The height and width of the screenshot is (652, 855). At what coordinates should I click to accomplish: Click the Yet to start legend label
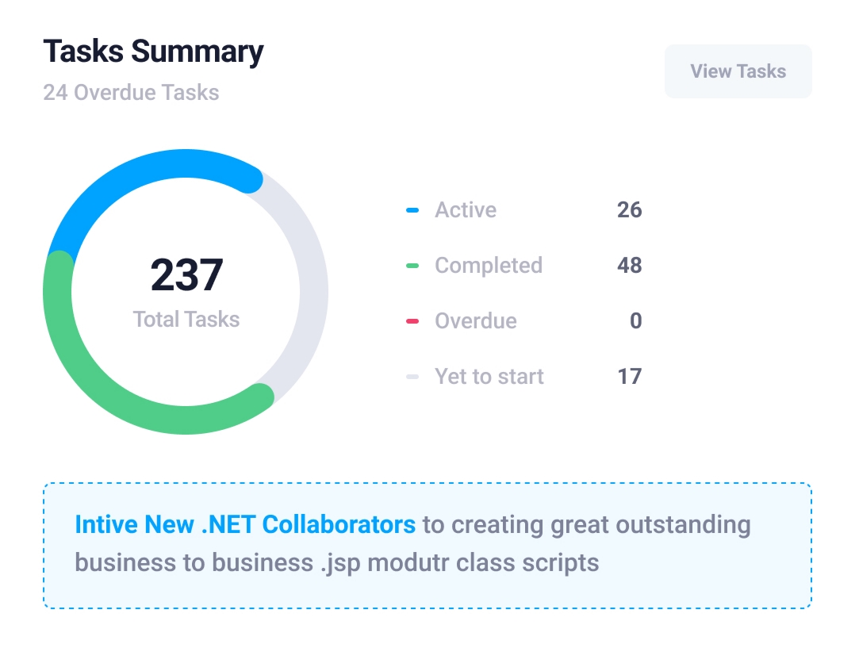tap(489, 377)
